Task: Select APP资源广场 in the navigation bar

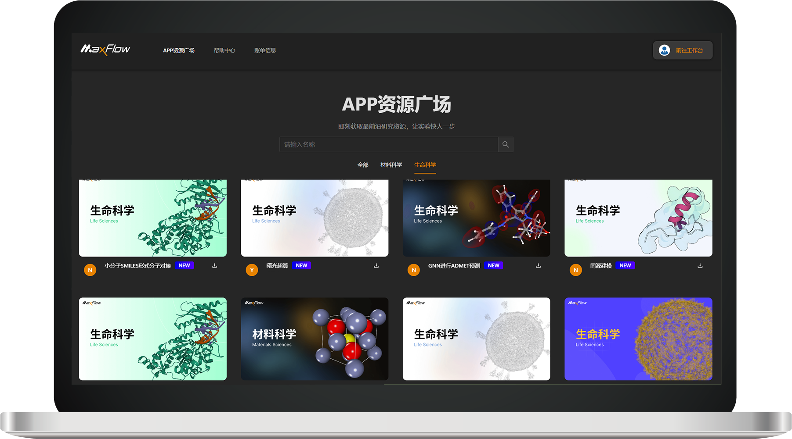Action: click(179, 50)
